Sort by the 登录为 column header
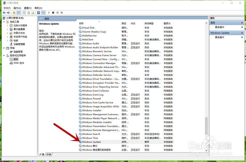Image resolution: width=246 pixels, height=162 pixels. (168, 23)
